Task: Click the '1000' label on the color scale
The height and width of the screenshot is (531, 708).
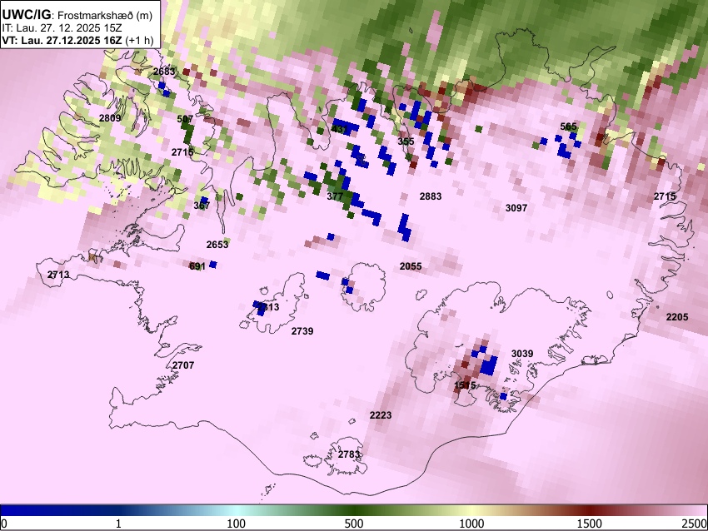Action: [471, 524]
